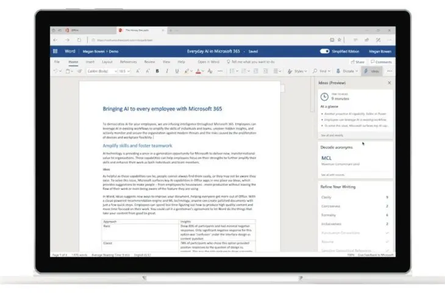
Task: Click the Tell me what you want to do box
Action: click(251, 62)
